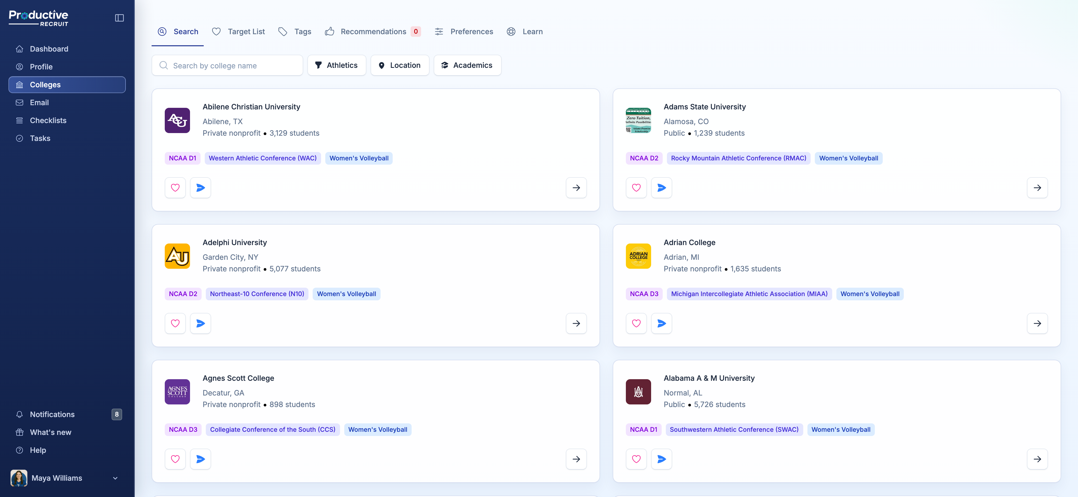Expand Maya Williams account menu chevron
Viewport: 1078px width, 497px height.
[115, 478]
